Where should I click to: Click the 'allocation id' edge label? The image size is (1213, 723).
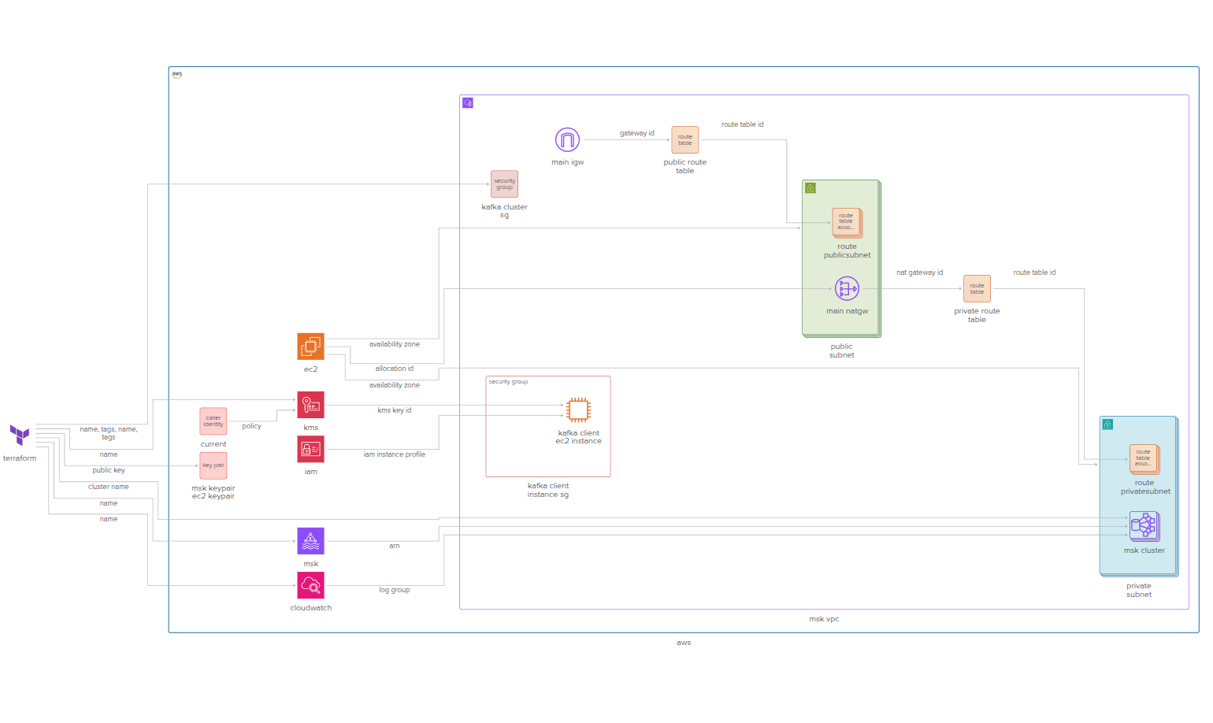point(394,369)
